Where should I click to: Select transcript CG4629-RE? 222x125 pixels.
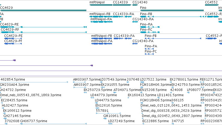click(9, 24)
